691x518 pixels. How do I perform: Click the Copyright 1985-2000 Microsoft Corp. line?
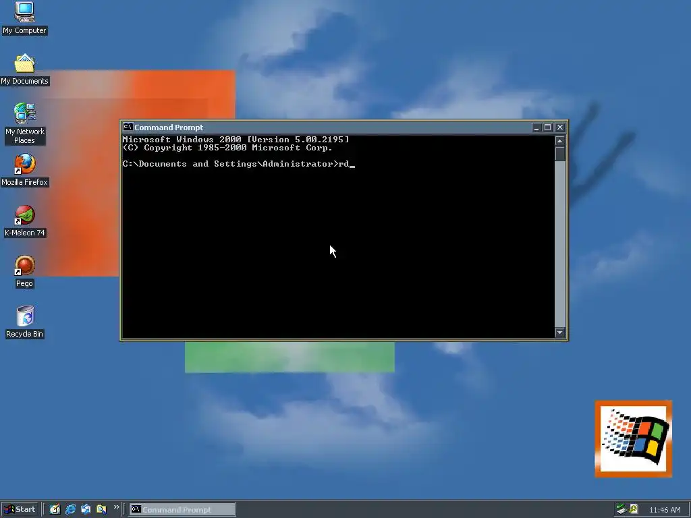pyautogui.click(x=227, y=148)
